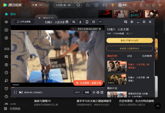The height and width of the screenshot is (113, 165).
Task: Click the gift box icon in player toolbar
Action: (67, 22)
